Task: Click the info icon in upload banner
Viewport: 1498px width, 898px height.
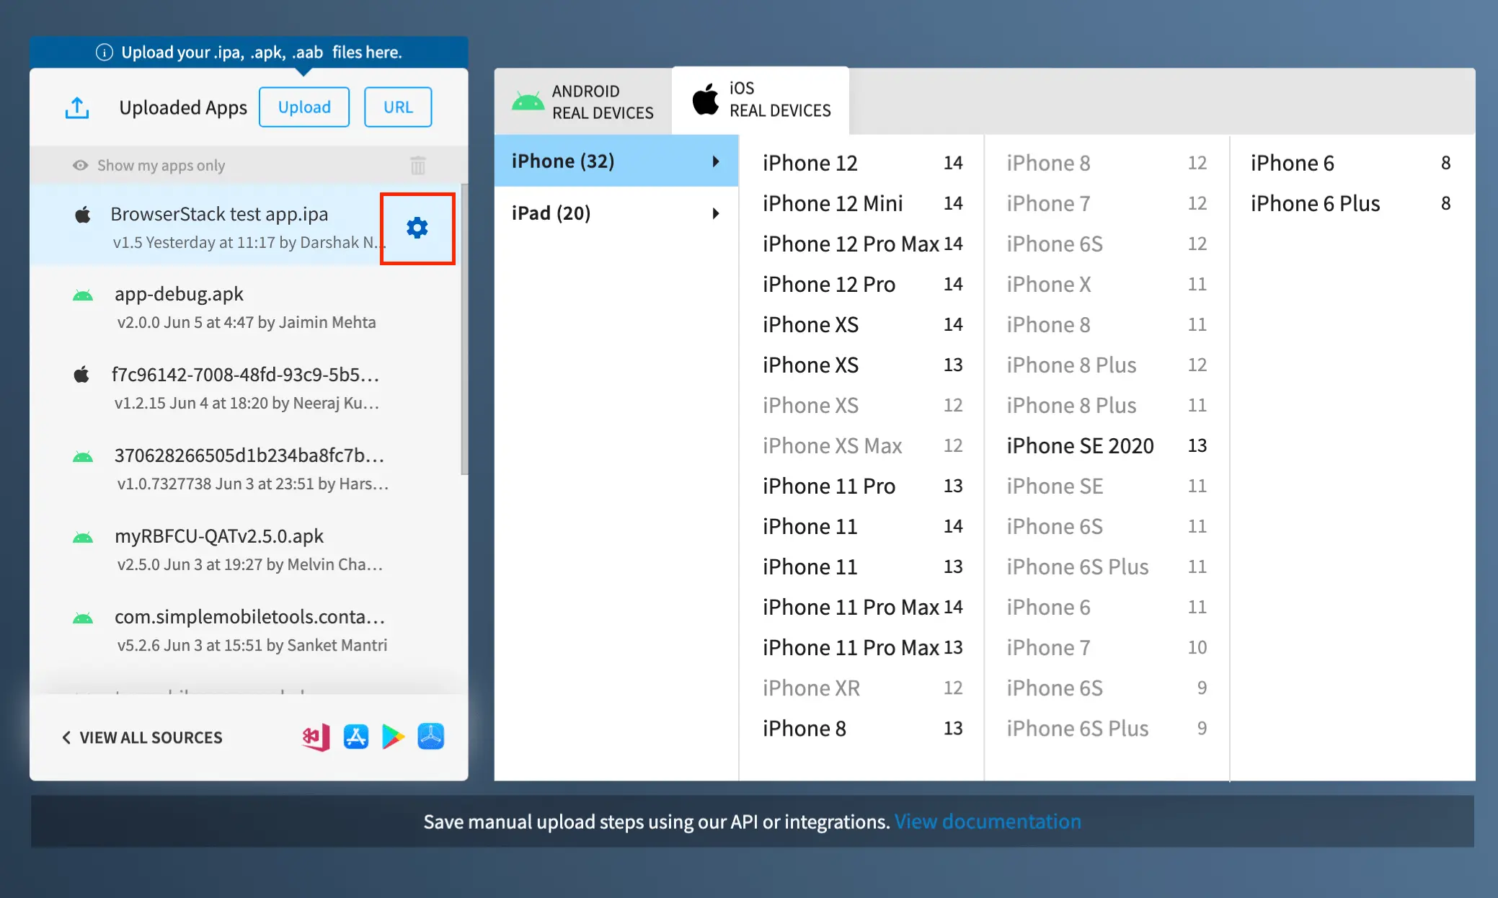Action: pos(105,53)
